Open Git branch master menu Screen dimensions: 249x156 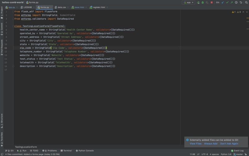coord(238,154)
